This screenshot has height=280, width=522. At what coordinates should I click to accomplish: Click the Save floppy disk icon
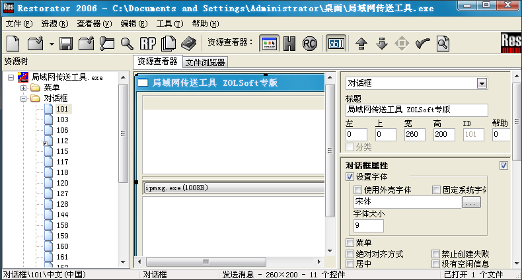[x=66, y=44]
